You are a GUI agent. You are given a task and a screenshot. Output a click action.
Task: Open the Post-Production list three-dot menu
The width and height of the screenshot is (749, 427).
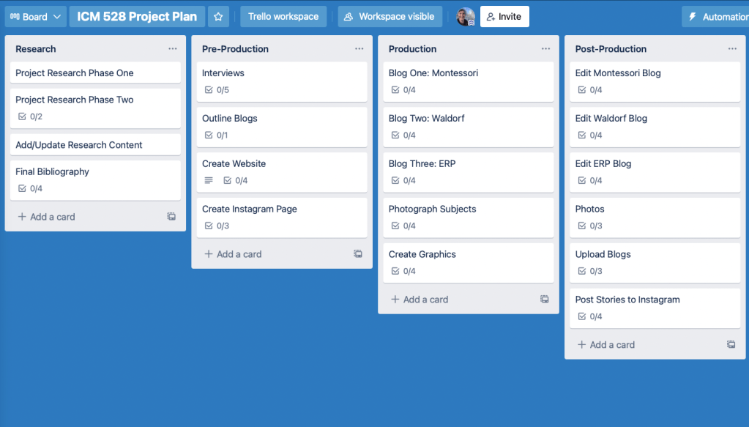click(732, 49)
